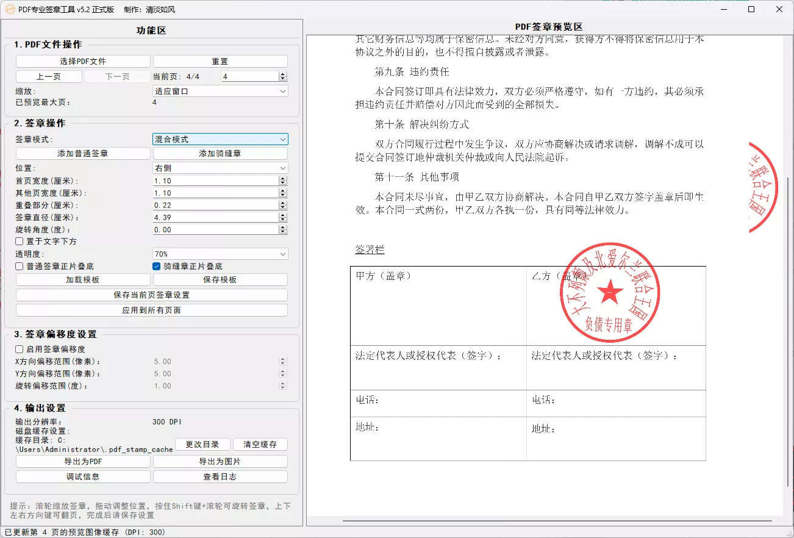Screen dimensions: 794x538
Task: Click 第九条 违约责任 heading in preview
Action: [x=412, y=72]
